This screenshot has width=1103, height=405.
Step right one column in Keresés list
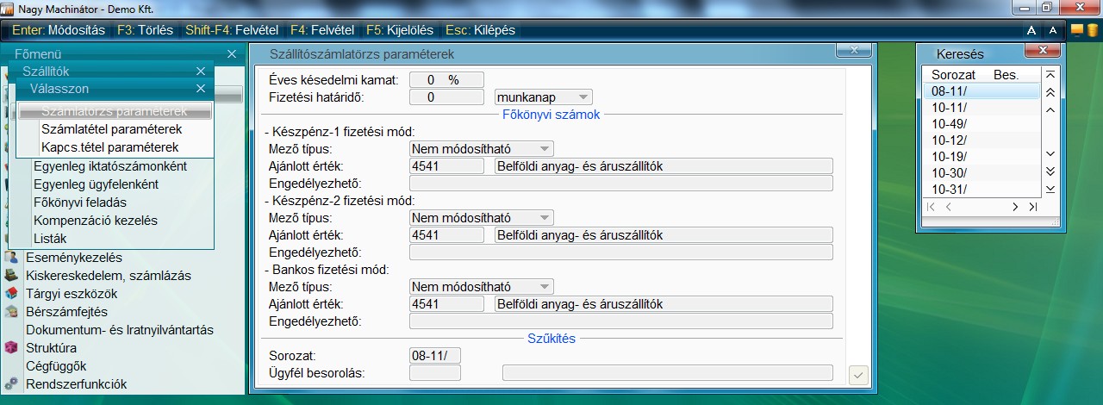(1015, 207)
